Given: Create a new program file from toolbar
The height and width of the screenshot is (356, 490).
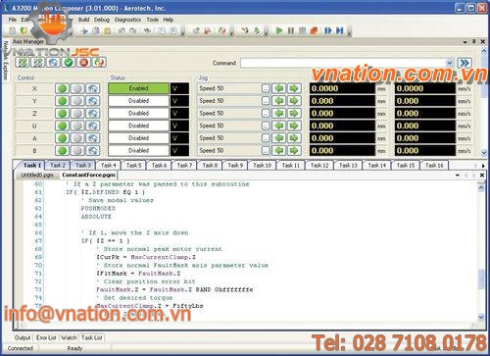Looking at the screenshot, I should tap(12, 30).
